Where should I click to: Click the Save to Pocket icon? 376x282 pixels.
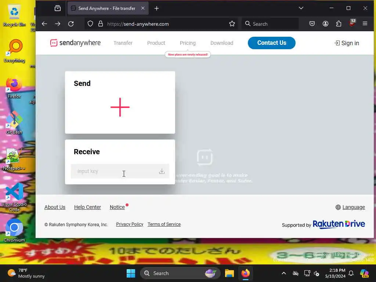coord(312,24)
